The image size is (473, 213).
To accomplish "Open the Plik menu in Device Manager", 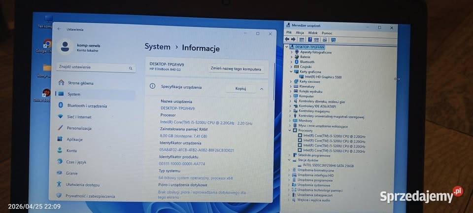I will [289, 33].
